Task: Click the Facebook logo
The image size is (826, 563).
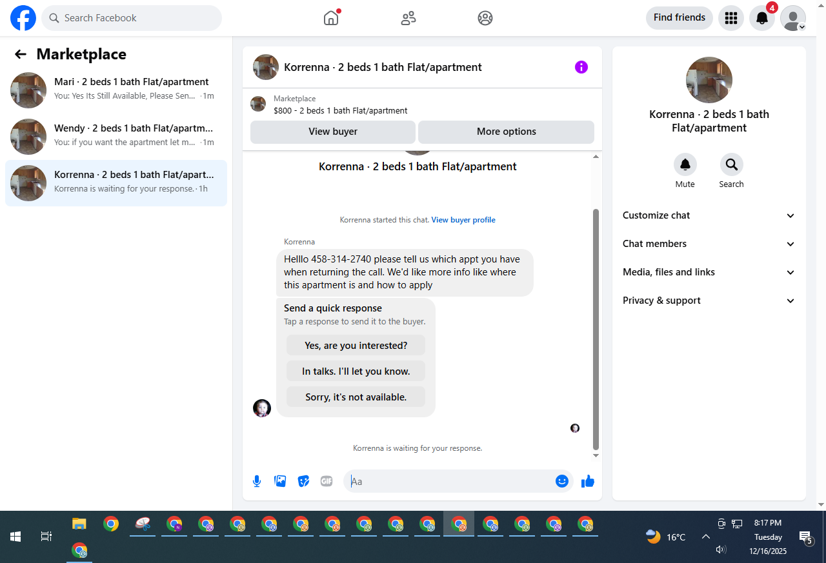Action: 23,18
